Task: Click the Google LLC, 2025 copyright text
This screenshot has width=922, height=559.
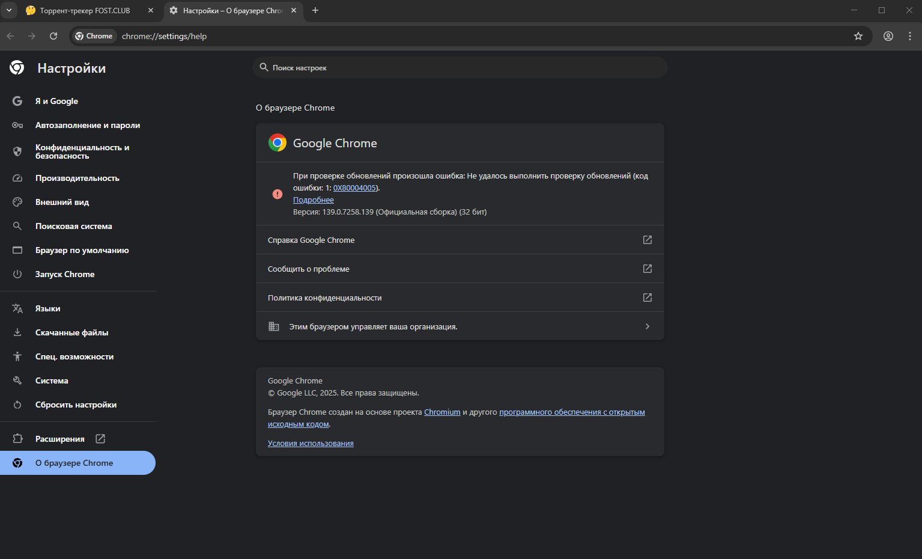Action: point(344,393)
